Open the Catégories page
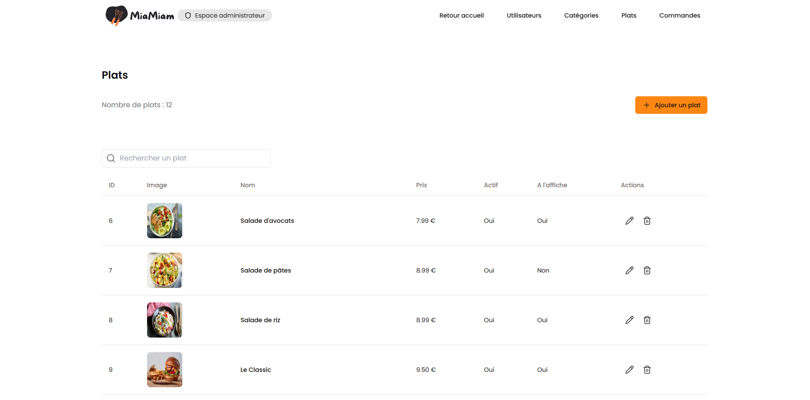Image resolution: width=810 pixels, height=400 pixels. tap(581, 15)
